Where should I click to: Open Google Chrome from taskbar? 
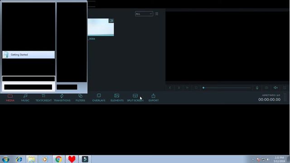pos(58,159)
